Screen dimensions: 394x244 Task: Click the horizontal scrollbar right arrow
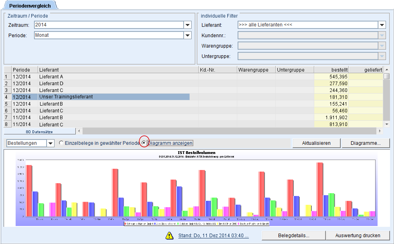click(380, 131)
